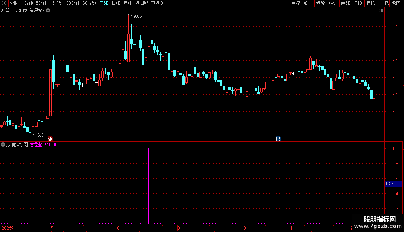Select the 60分钟 period tab
The height and width of the screenshot is (232, 404).
(89, 3)
